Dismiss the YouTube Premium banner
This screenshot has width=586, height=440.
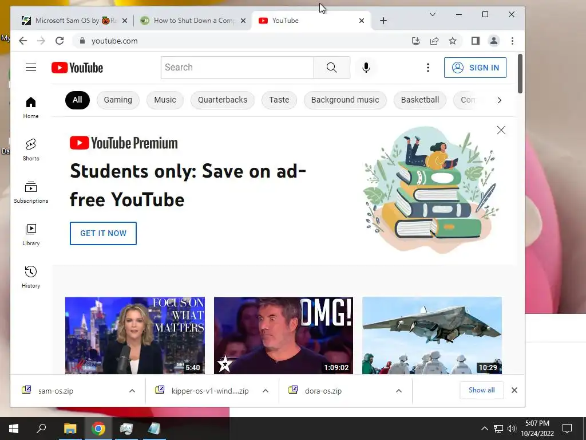click(x=501, y=130)
